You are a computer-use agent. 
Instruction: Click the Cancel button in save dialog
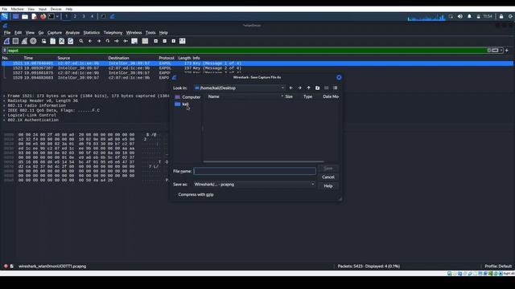tap(328, 177)
